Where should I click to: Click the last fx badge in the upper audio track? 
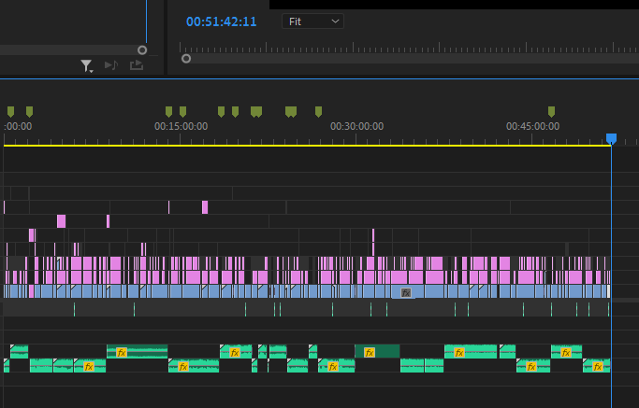coord(566,352)
